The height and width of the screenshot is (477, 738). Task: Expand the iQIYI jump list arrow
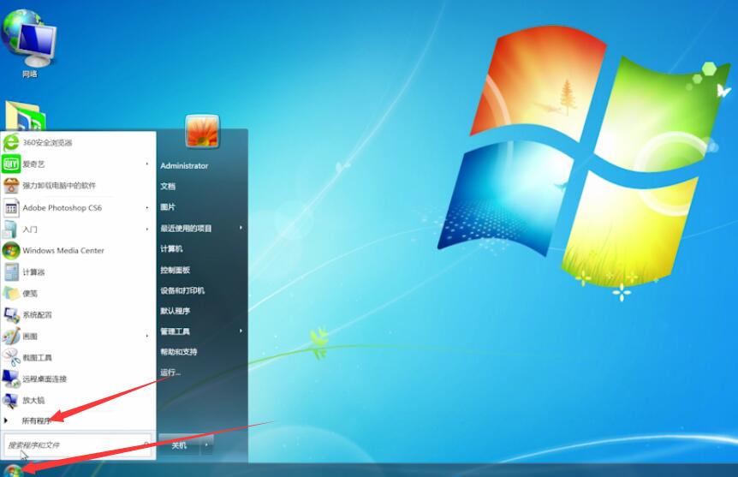tap(147, 164)
